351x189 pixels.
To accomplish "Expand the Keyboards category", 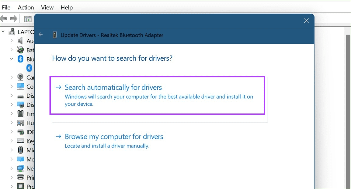I will (12, 141).
